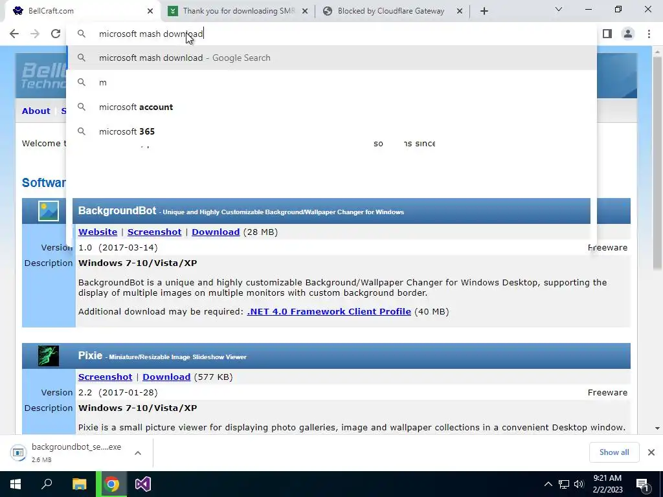Choose the 'microsoft 365' suggestion

(331, 131)
